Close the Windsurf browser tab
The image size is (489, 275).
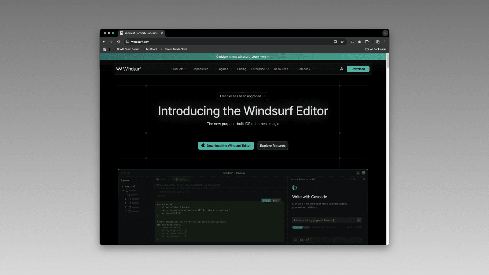coord(162,33)
